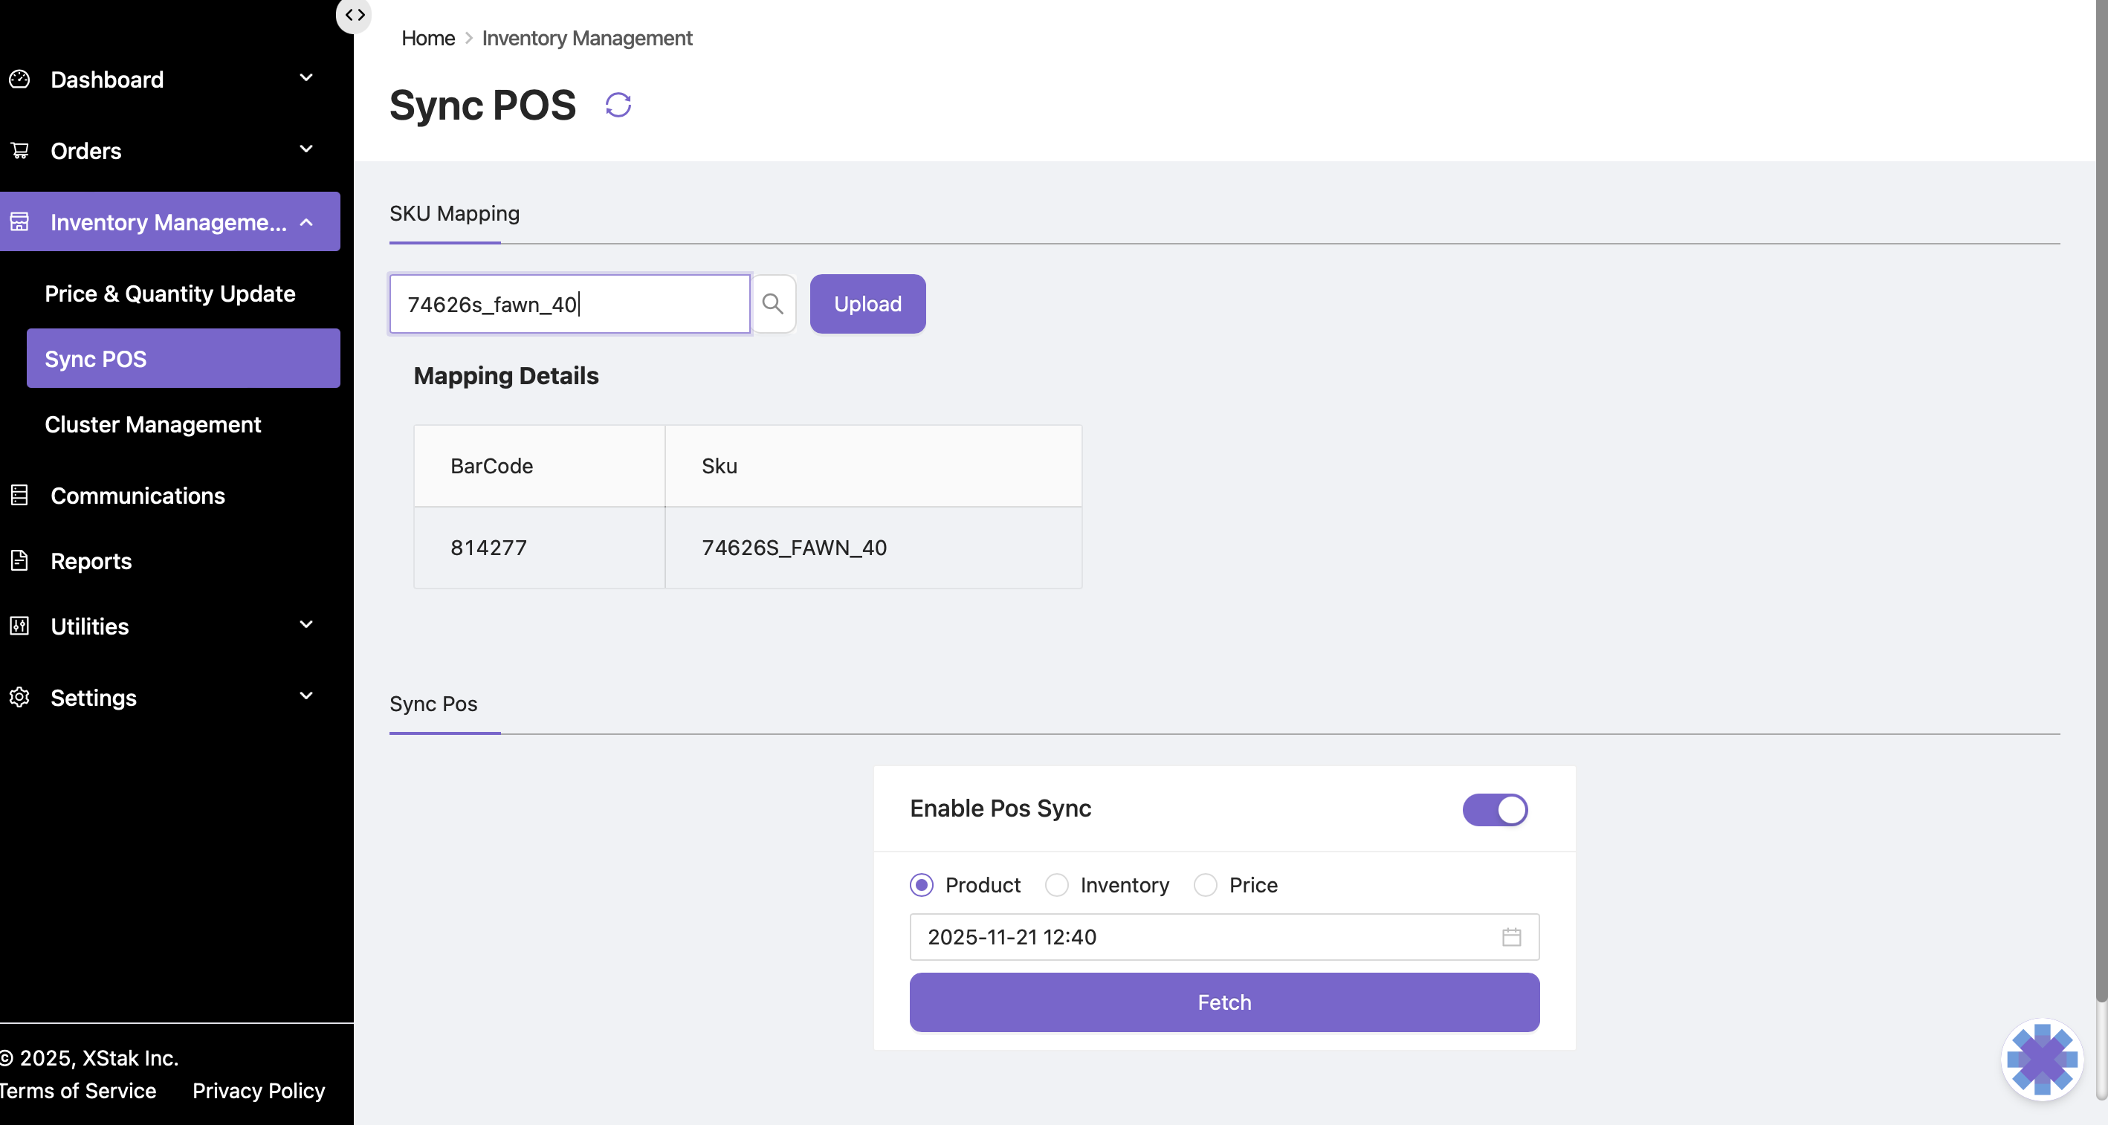Click the refresh icon beside Sync POS title

tap(618, 106)
